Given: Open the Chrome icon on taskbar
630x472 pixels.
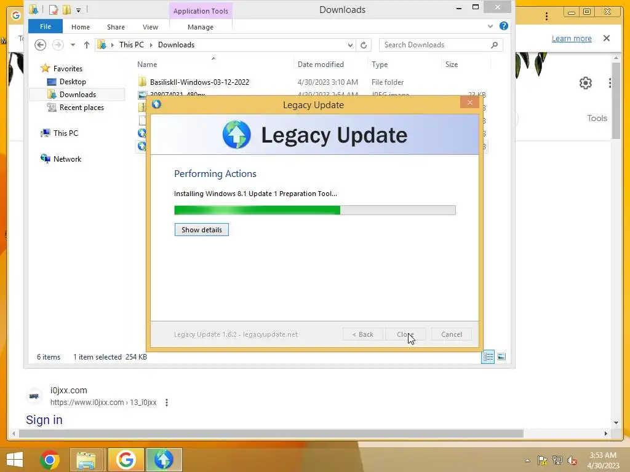Looking at the screenshot, I should click(x=49, y=460).
